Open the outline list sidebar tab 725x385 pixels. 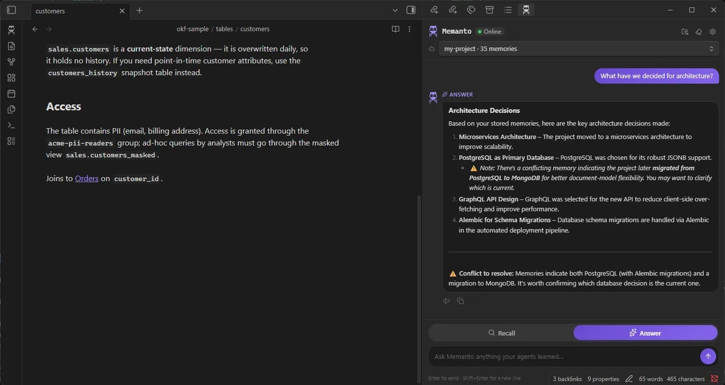(x=508, y=10)
